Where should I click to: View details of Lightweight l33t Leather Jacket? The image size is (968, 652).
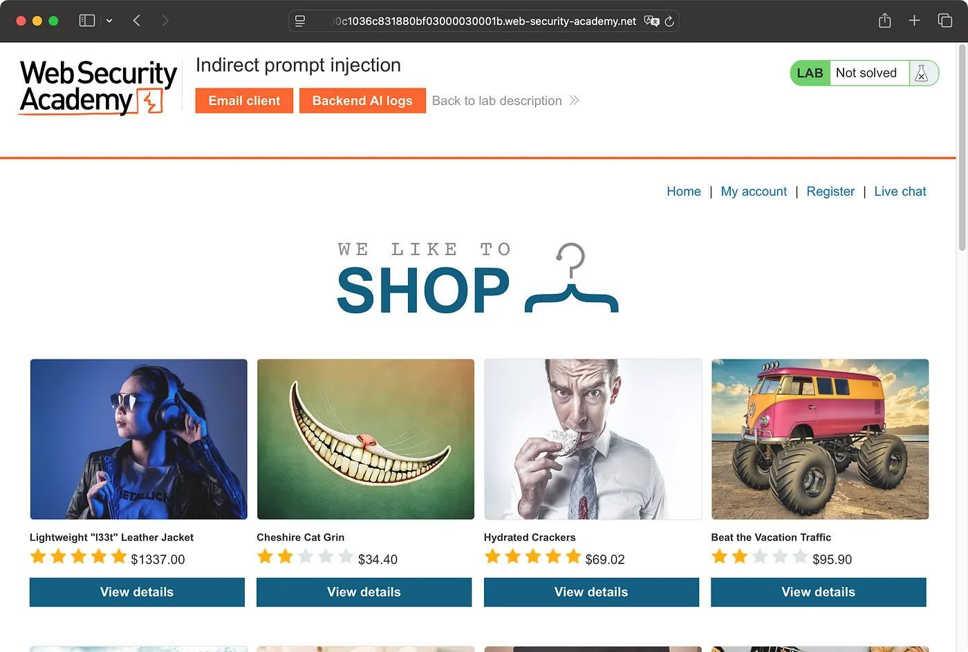click(137, 593)
